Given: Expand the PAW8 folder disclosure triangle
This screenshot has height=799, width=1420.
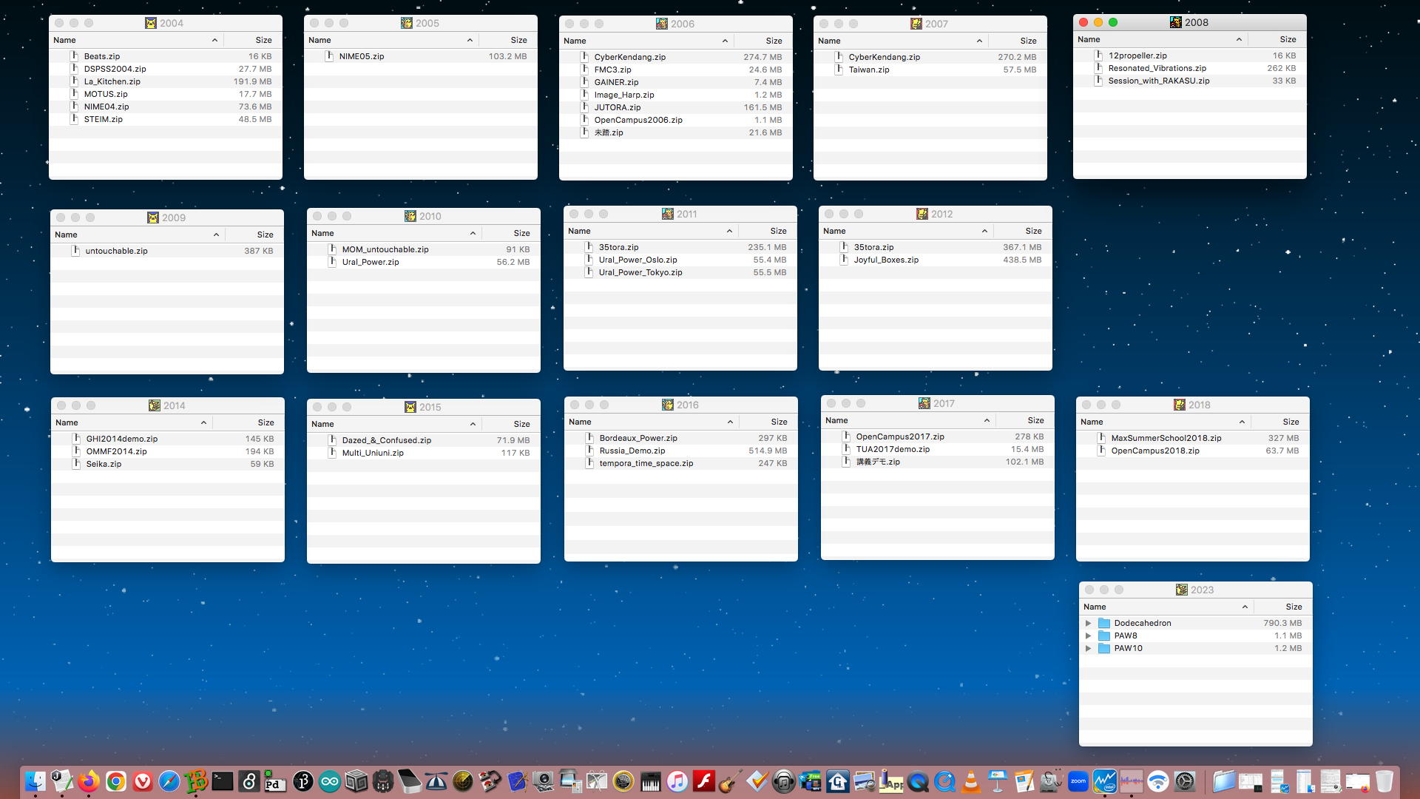Looking at the screenshot, I should [1088, 636].
